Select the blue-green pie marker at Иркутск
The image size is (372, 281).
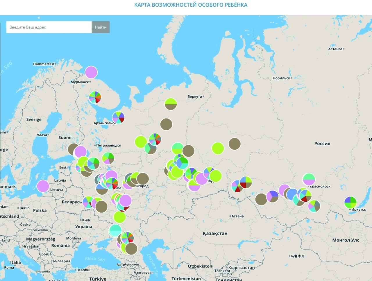point(350,203)
